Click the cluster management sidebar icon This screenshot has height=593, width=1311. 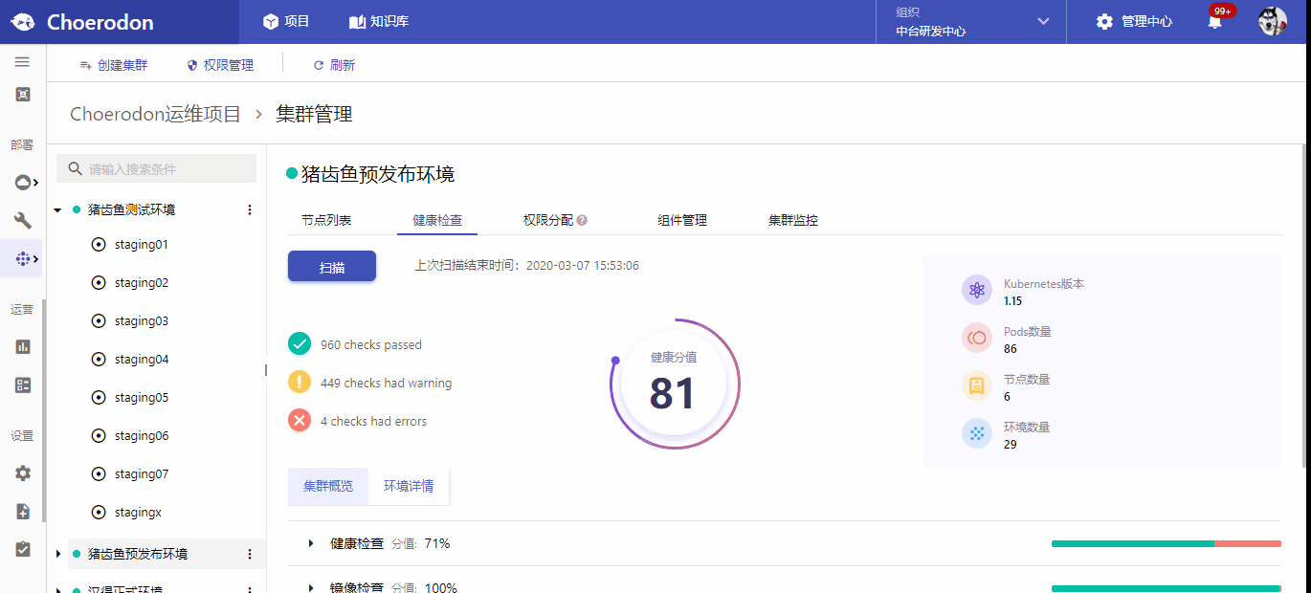[x=23, y=258]
